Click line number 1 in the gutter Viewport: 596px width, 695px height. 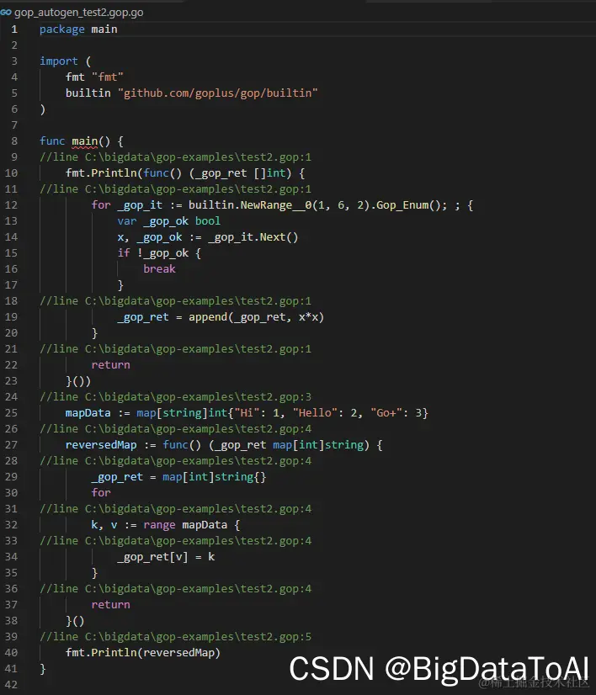click(14, 29)
